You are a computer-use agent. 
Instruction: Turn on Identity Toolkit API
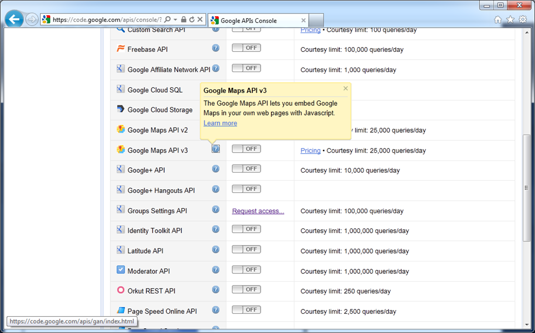point(247,229)
